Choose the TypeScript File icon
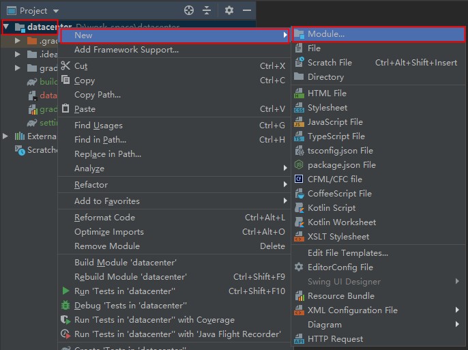This screenshot has height=350, width=468. 299,136
